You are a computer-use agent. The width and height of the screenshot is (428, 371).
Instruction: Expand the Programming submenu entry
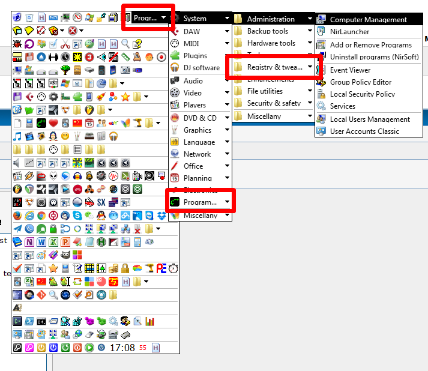(x=200, y=202)
